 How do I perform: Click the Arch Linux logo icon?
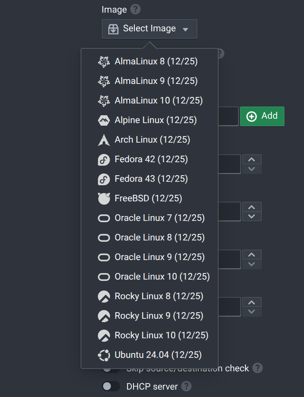(x=104, y=140)
